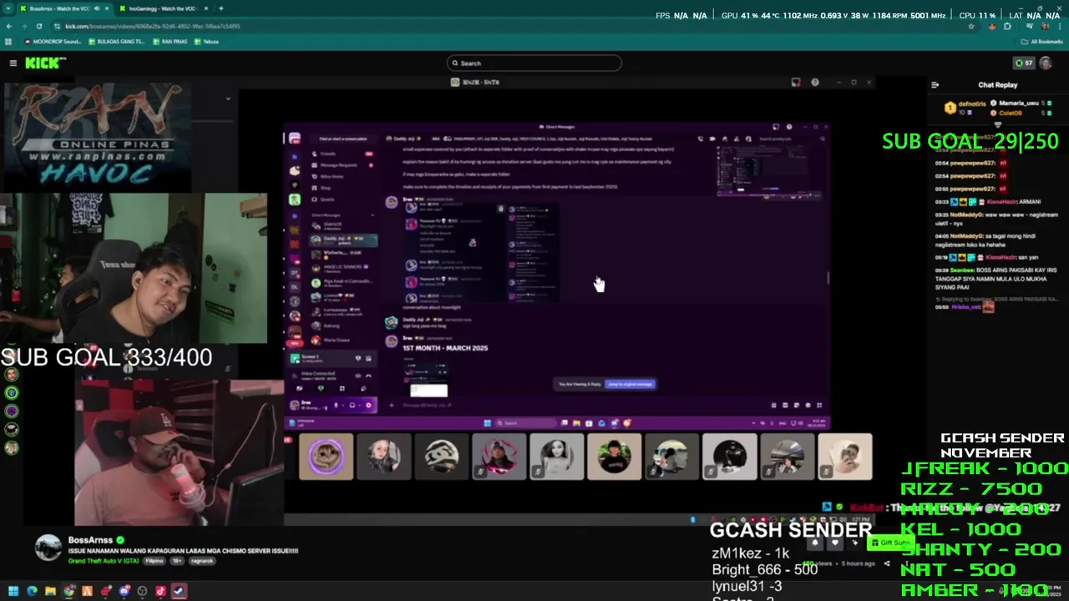This screenshot has width=1069, height=601.
Task: Toggle the follow heart button
Action: coord(834,543)
